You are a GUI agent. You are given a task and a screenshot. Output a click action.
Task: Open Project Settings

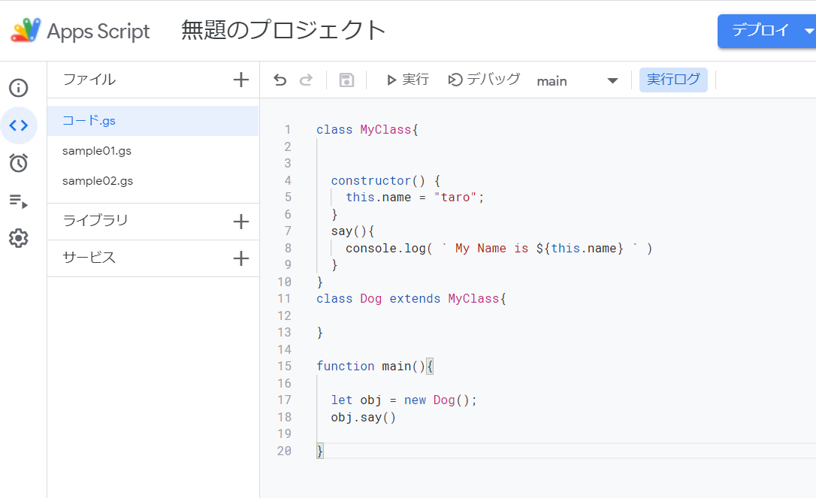click(19, 238)
